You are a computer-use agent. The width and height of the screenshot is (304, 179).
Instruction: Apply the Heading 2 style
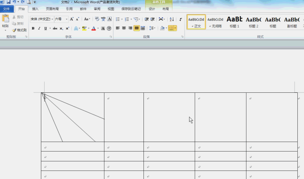[x=254, y=22]
